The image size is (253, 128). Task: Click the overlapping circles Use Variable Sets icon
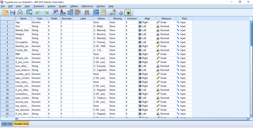pyautogui.click(x=120, y=12)
